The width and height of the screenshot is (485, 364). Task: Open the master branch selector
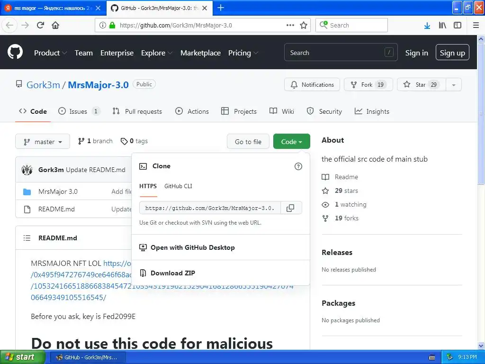click(43, 141)
